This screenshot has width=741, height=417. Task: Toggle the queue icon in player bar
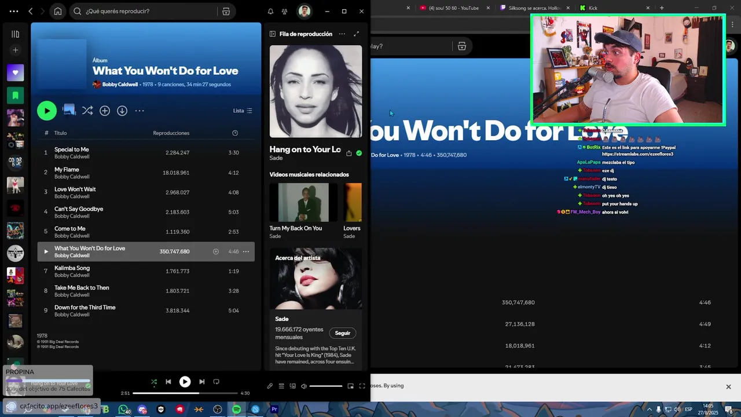tap(281, 386)
